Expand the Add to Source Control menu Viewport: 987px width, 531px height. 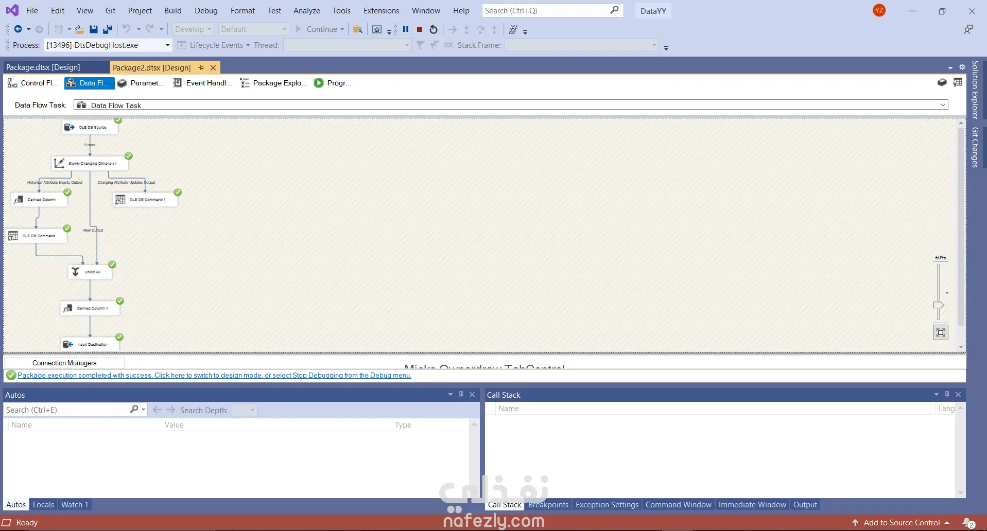click(x=947, y=523)
